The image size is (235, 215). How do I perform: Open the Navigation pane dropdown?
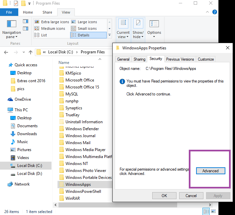[x=12, y=29]
